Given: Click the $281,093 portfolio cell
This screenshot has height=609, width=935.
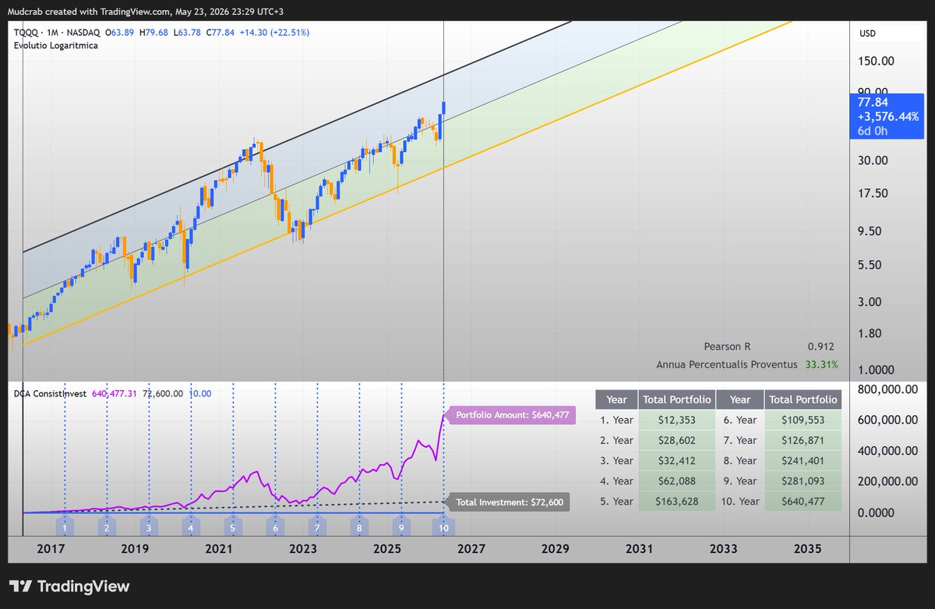Looking at the screenshot, I should [x=803, y=481].
